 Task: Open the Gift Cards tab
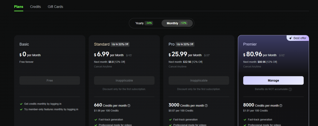click(x=55, y=7)
